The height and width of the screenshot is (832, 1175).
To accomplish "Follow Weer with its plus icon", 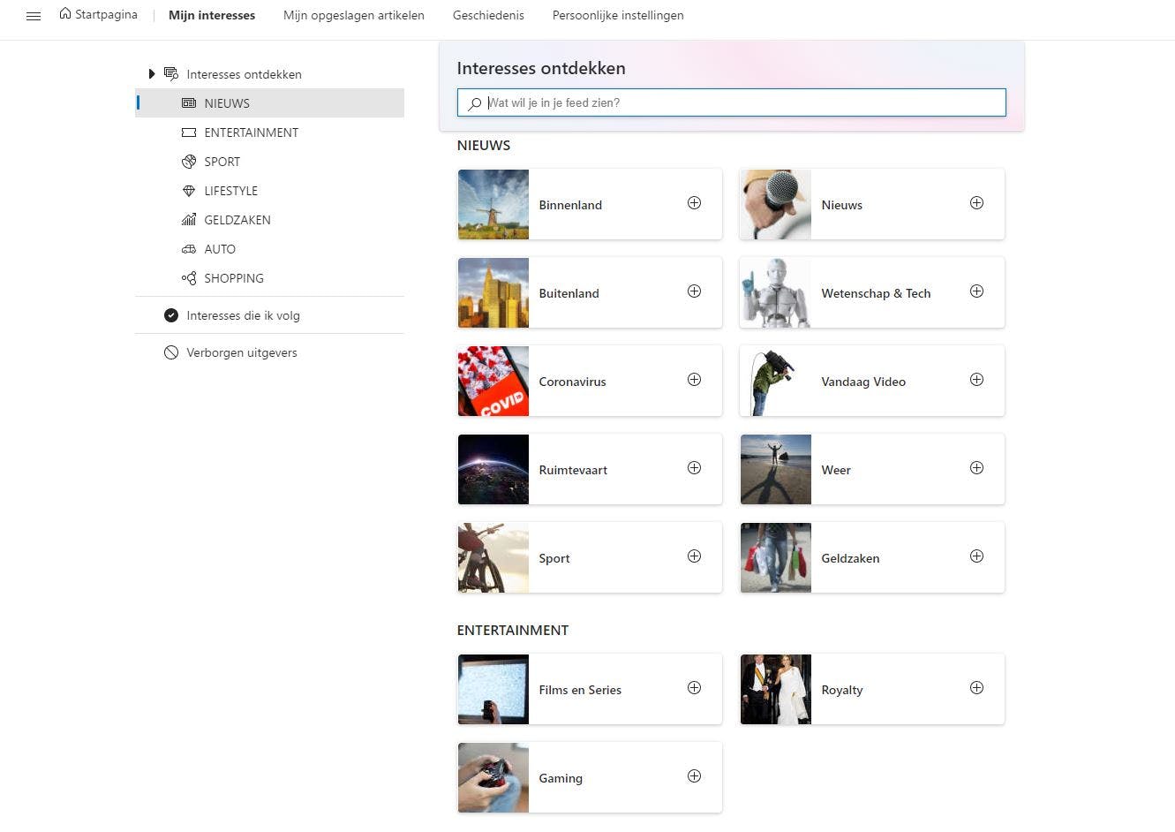I will pos(977,468).
